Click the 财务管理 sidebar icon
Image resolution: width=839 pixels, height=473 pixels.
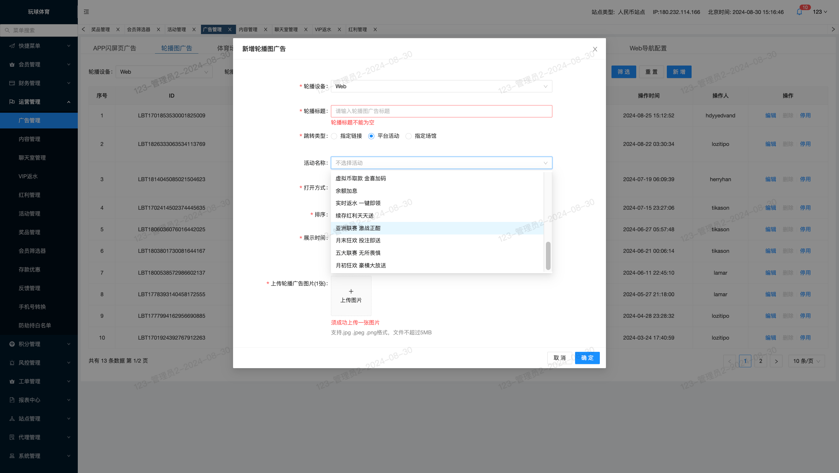click(x=12, y=83)
